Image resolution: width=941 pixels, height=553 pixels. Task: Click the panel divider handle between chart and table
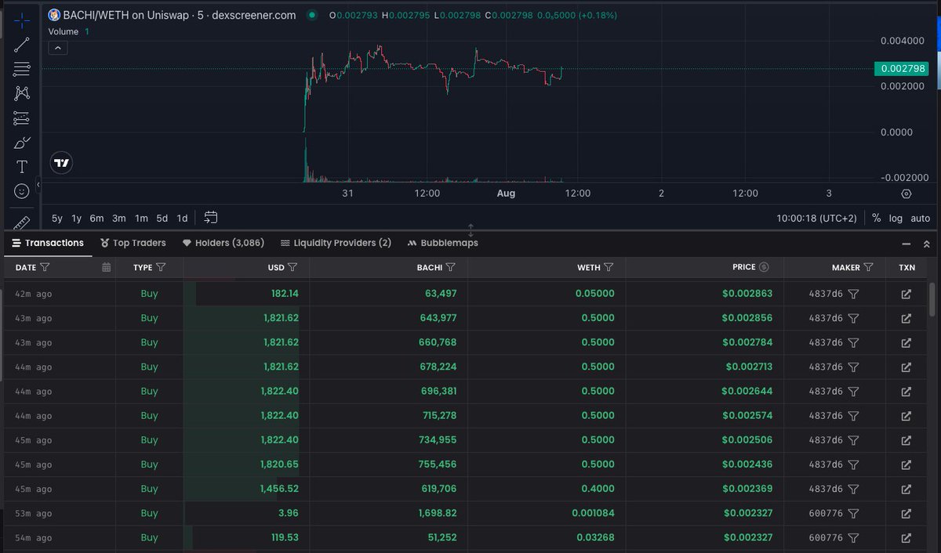pos(470,230)
